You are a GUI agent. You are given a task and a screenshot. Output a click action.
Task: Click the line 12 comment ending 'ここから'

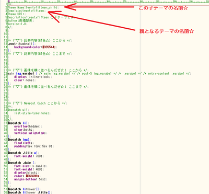[x=39, y=40]
